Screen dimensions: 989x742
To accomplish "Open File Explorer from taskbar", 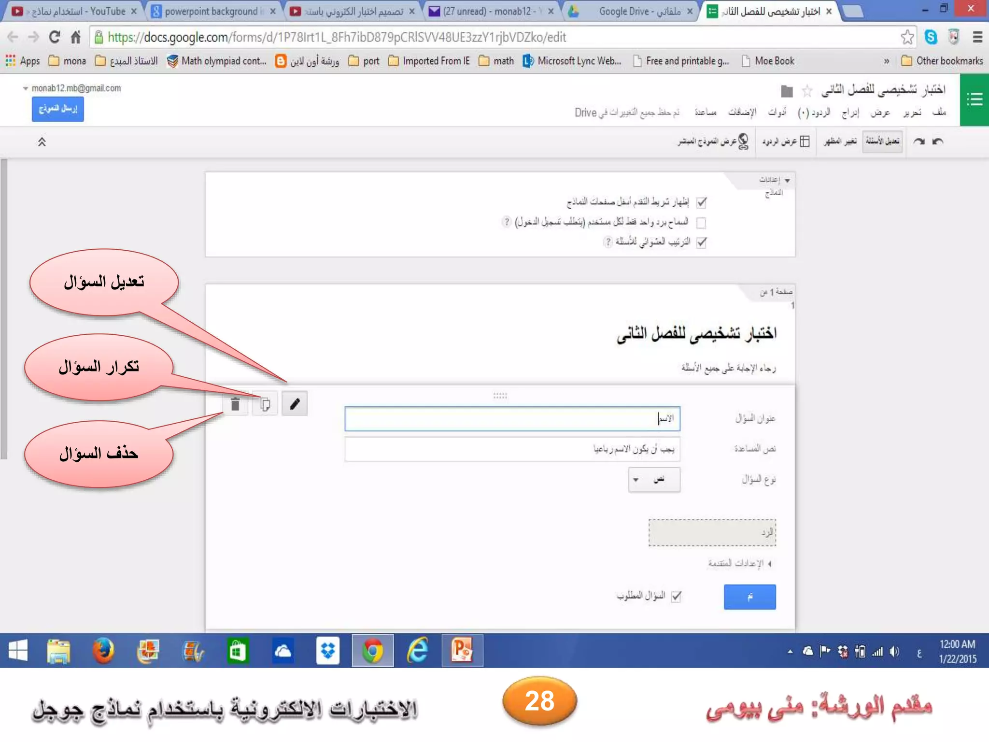I will pyautogui.click(x=58, y=651).
